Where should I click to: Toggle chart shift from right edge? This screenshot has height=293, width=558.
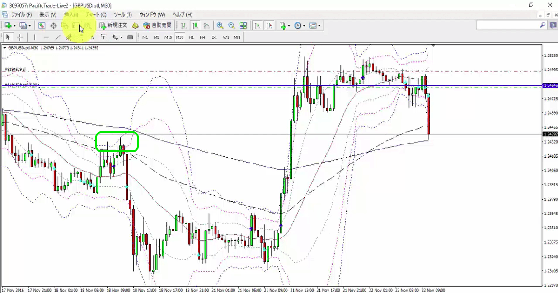[269, 26]
